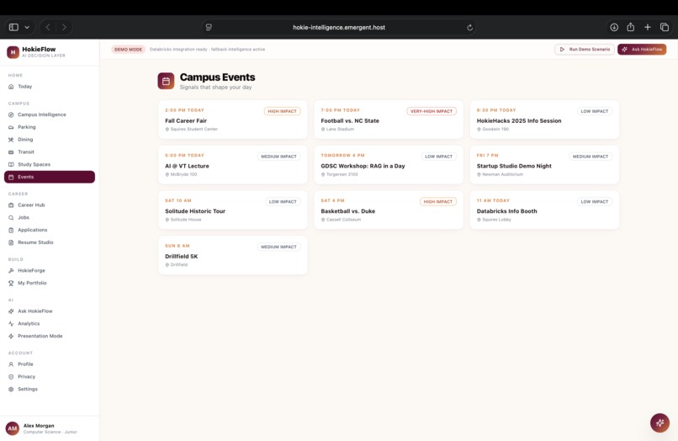678x441 pixels.
Task: Click the Career Hub briefcase icon
Action: 11,205
